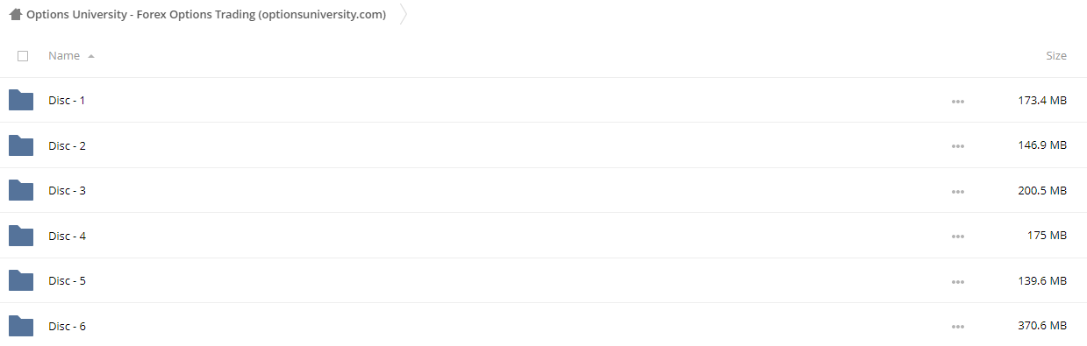
Task: Click the Disc - 5 folder name
Action: [67, 280]
